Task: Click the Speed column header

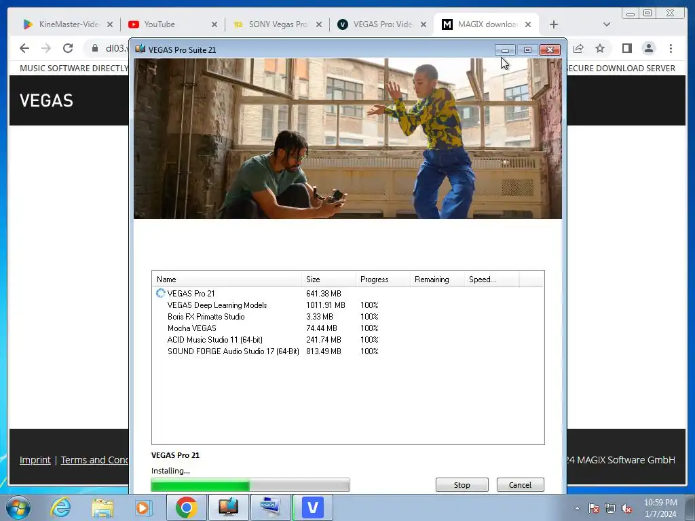Action: pos(491,279)
